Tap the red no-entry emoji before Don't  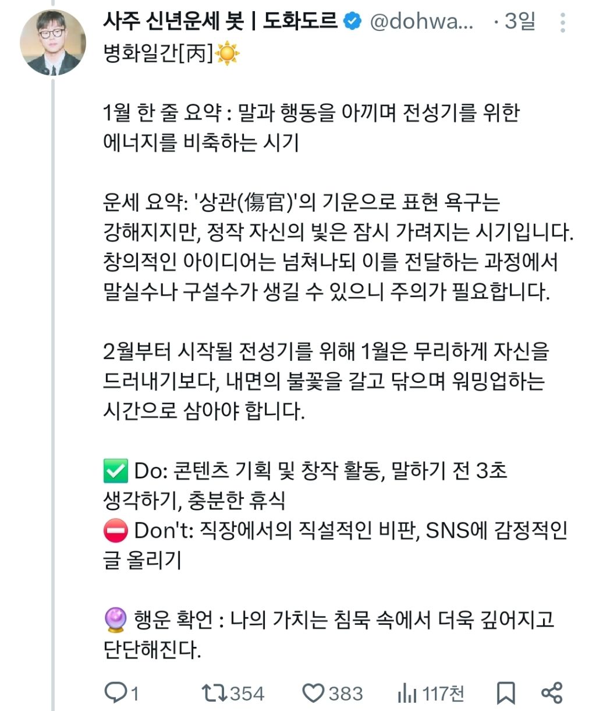coord(115,530)
